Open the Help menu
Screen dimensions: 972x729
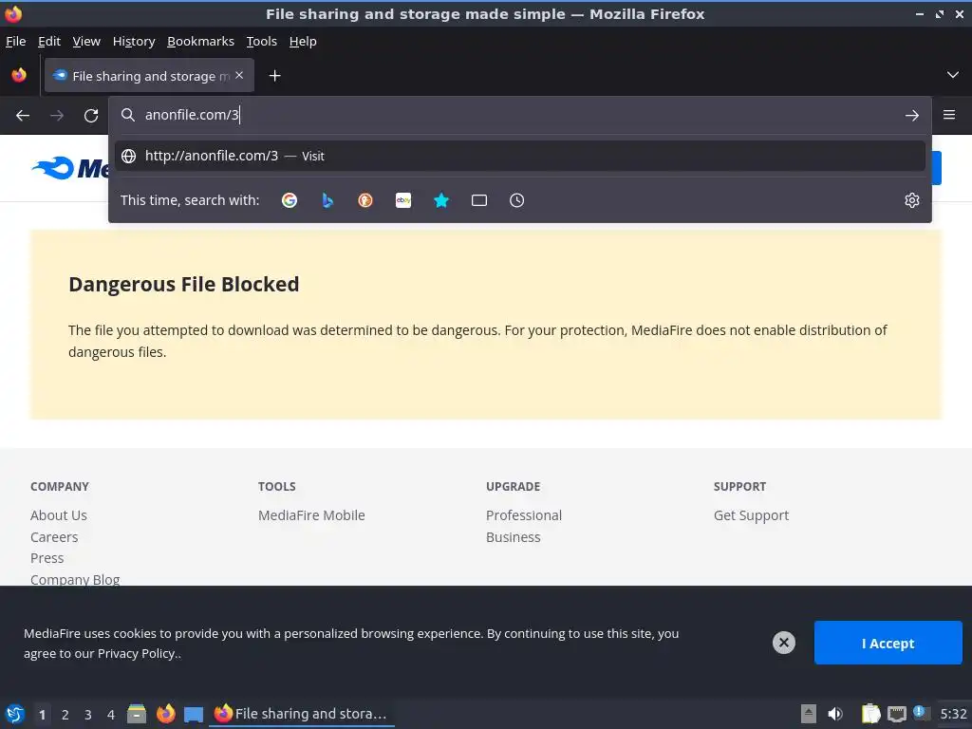point(303,42)
